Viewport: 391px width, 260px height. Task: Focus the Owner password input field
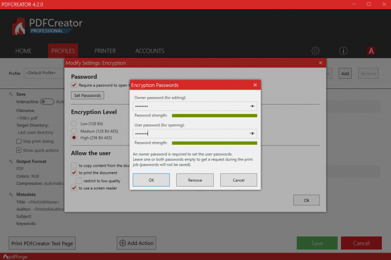pyautogui.click(x=195, y=106)
